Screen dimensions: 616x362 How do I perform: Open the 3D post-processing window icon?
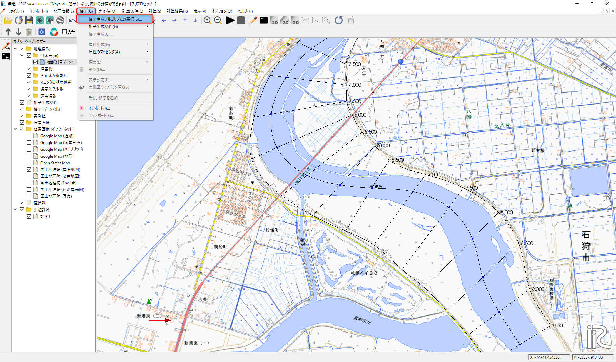pos(295,21)
